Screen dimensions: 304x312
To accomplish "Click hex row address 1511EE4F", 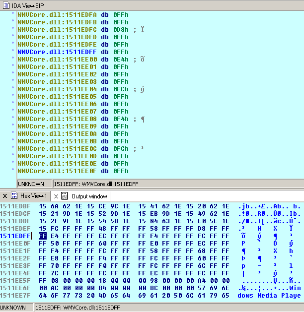I will [15, 273].
